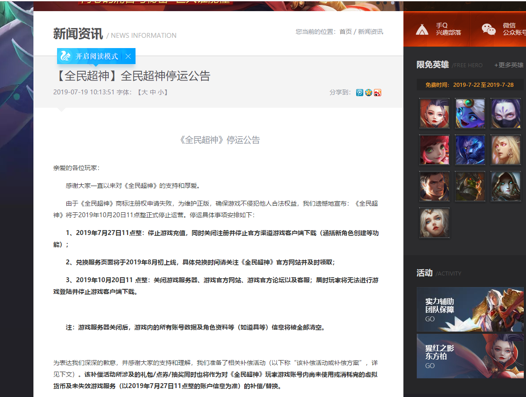
Task: Go to 首页 in breadcrumb
Action: (x=345, y=32)
